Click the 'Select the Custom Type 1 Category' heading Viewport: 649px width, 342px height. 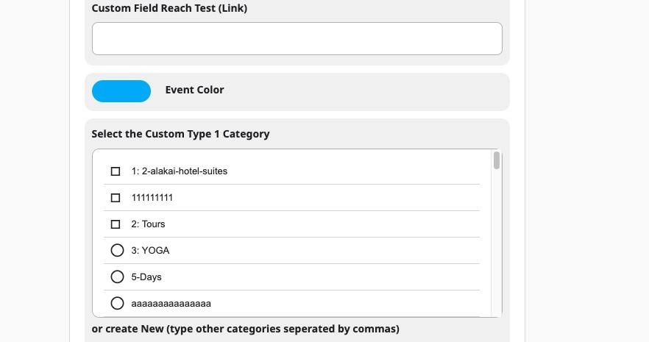[180, 134]
